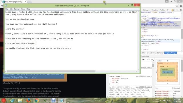Click the padding label in box model
Viewport: 183px width, 103px height.
coord(164,69)
